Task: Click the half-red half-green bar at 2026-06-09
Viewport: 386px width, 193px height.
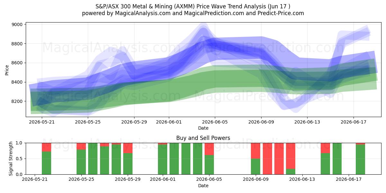Action: pos(256,159)
